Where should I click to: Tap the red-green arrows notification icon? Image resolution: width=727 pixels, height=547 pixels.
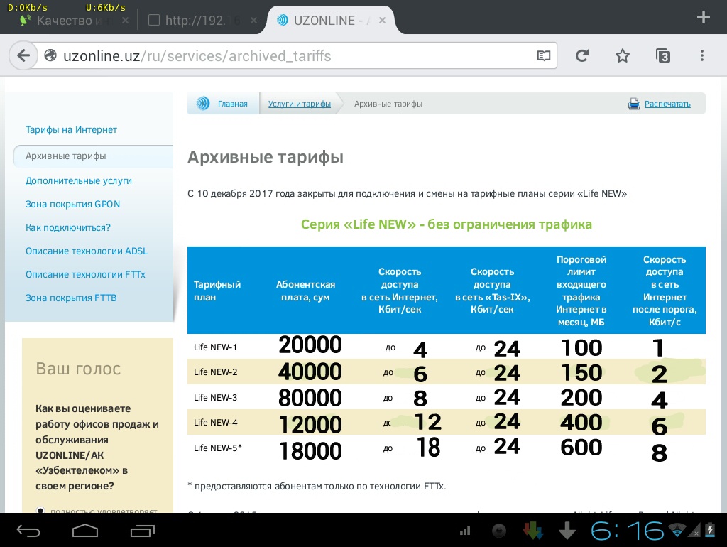(533, 531)
